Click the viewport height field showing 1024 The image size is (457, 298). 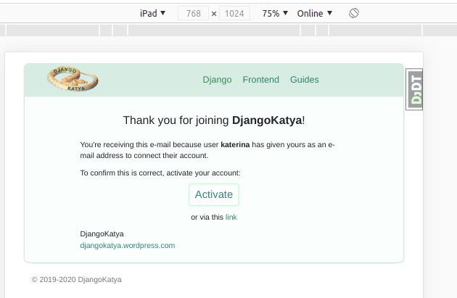tap(234, 13)
